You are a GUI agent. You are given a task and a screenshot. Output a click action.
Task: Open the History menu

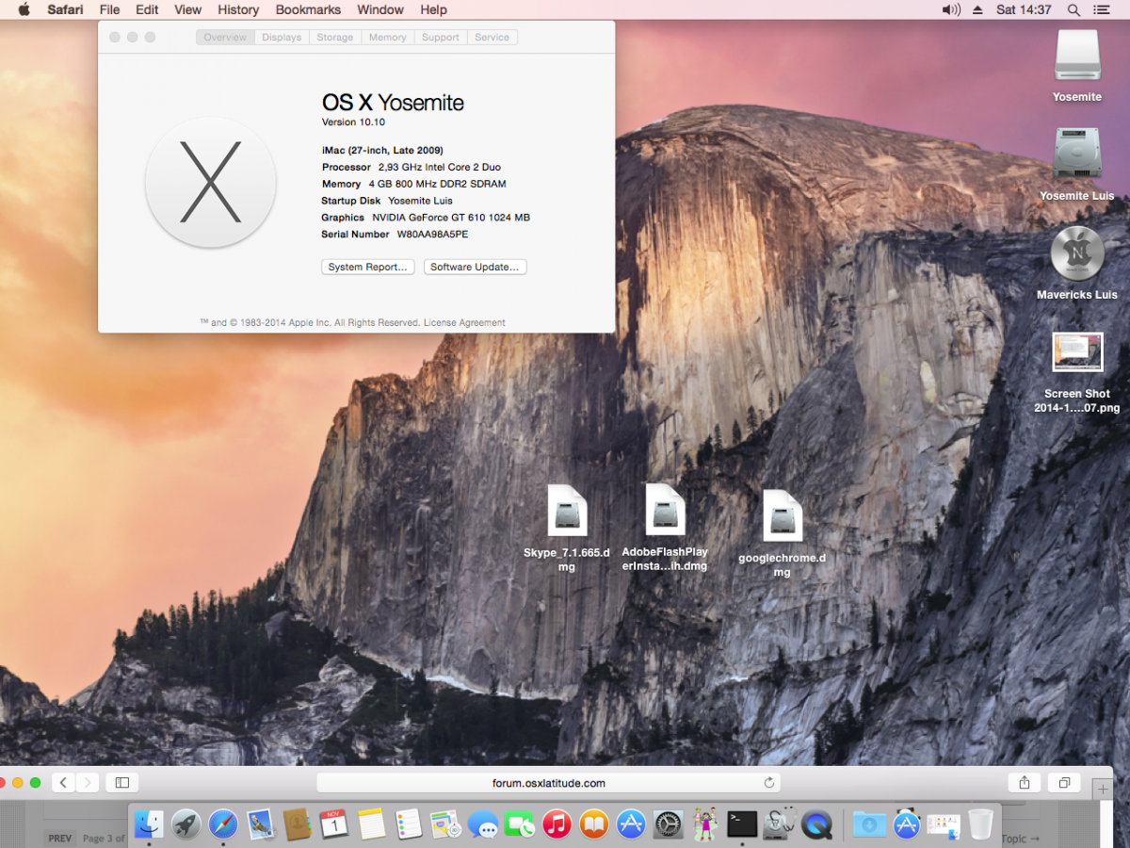point(238,9)
